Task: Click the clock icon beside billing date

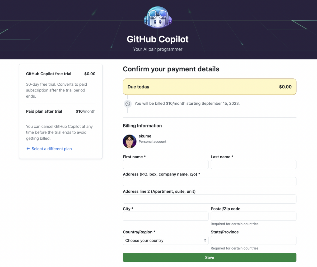Action: (128, 104)
